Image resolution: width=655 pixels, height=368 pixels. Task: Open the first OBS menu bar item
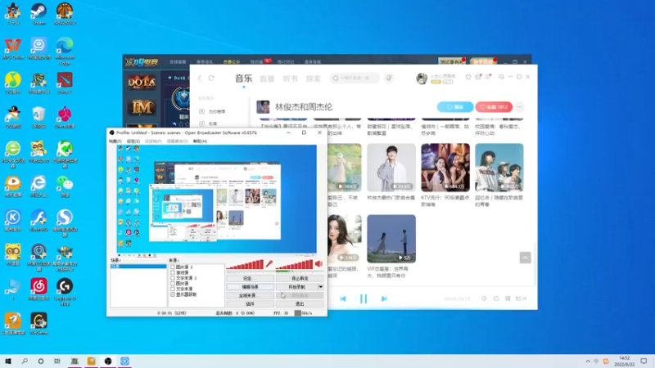tap(115, 141)
